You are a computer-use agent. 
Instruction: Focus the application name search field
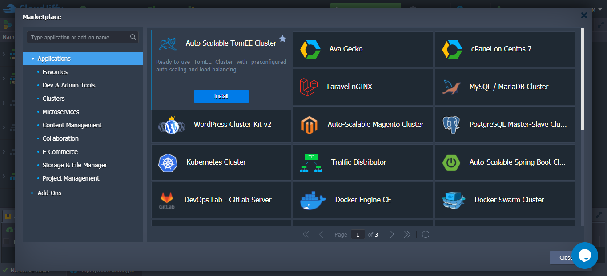pyautogui.click(x=78, y=37)
